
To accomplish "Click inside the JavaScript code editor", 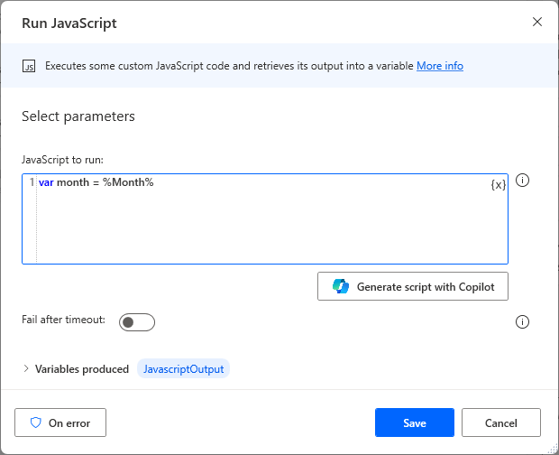I will click(x=270, y=226).
